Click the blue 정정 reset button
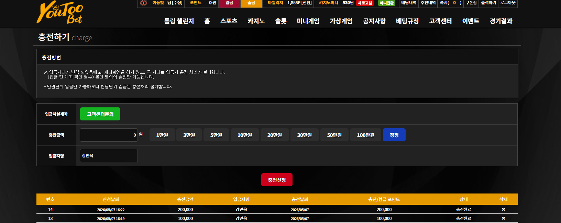561x223 pixels. 394,135
